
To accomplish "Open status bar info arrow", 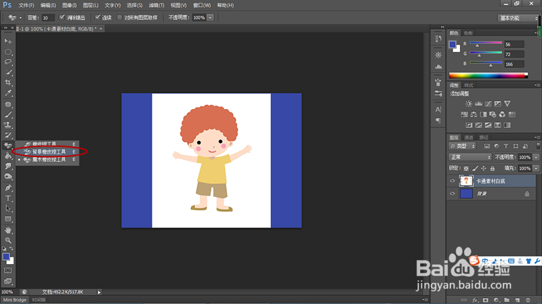I will pyautogui.click(x=99, y=292).
